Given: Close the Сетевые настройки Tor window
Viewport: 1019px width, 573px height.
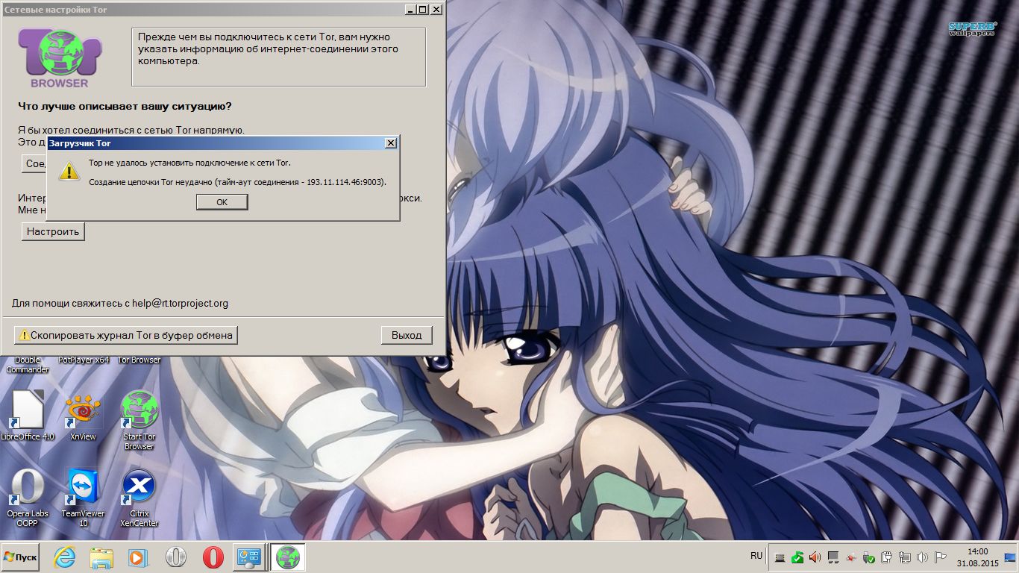Looking at the screenshot, I should coord(436,9).
